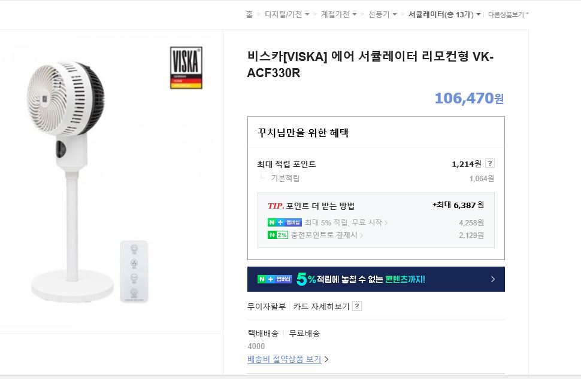Go to 홈 in the breadcrumb
The width and height of the screenshot is (581, 379).
point(249,14)
